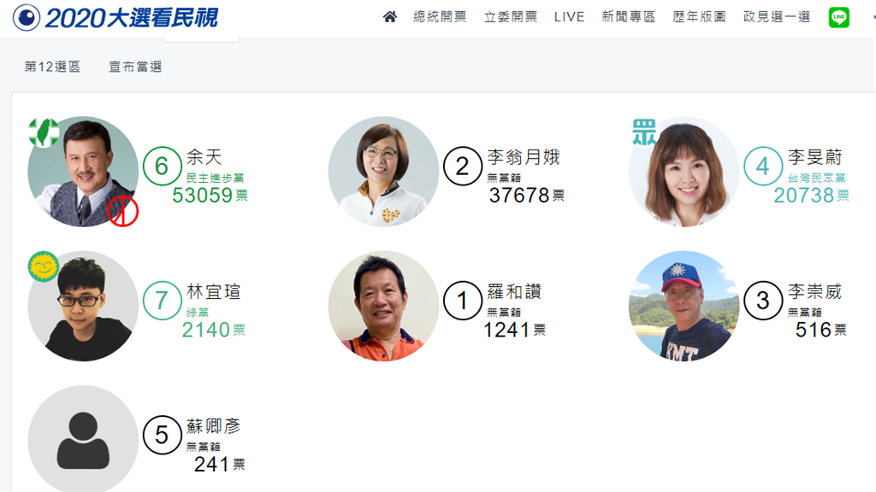Click 李崇威's portrait photo
Screen dimensions: 876x492
pos(684,306)
